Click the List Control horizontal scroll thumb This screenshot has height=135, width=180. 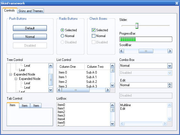(76, 90)
